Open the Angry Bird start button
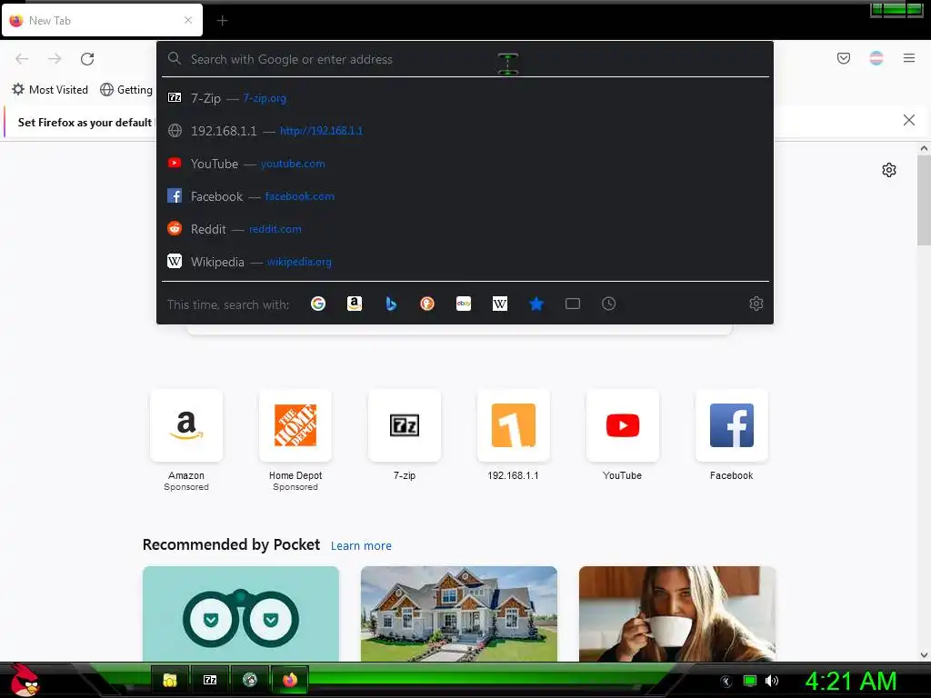931x698 pixels. [24, 680]
